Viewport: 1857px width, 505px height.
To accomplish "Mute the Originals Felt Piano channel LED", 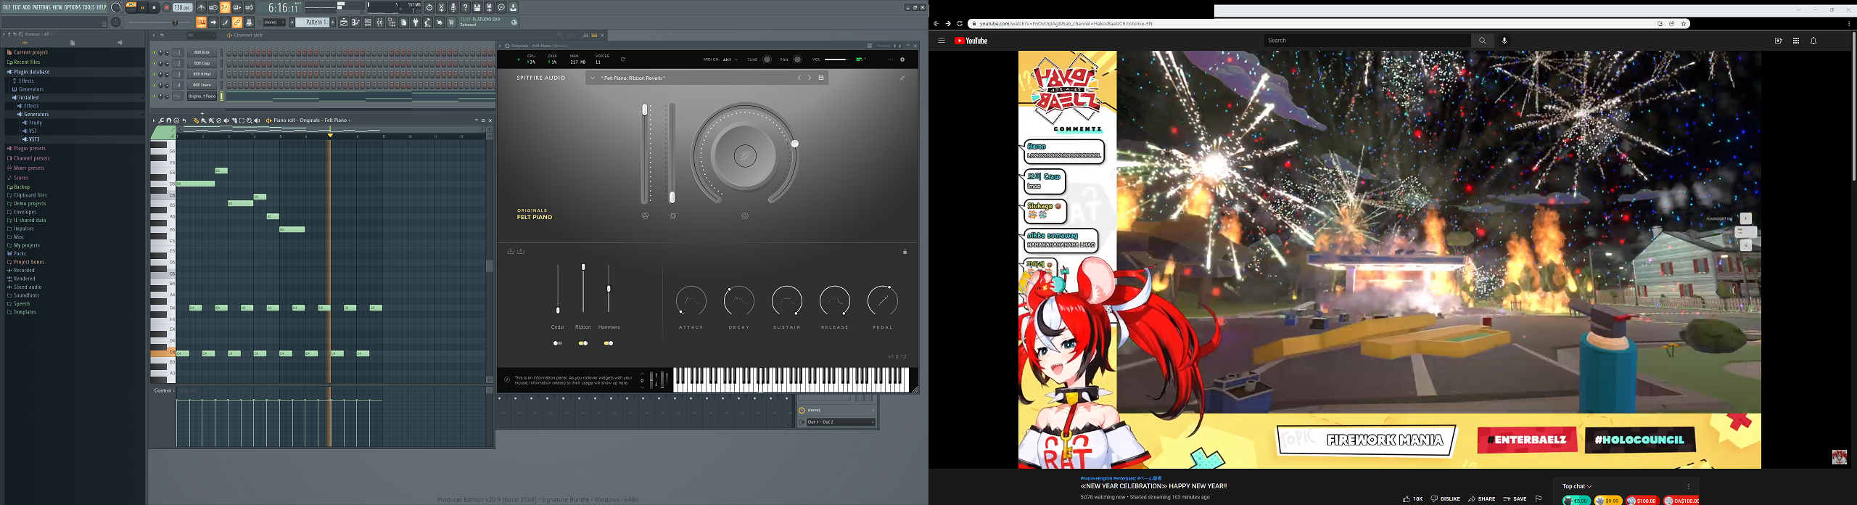I will tap(155, 96).
